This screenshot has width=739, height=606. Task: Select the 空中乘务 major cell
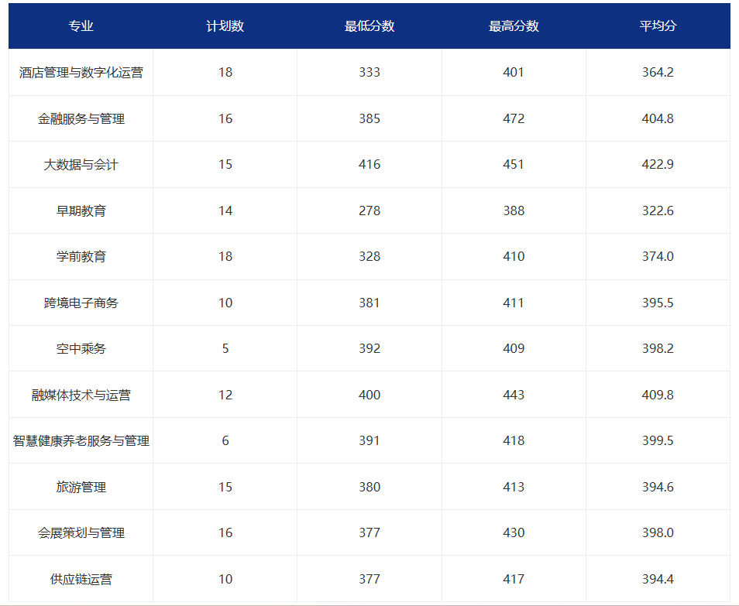81,348
